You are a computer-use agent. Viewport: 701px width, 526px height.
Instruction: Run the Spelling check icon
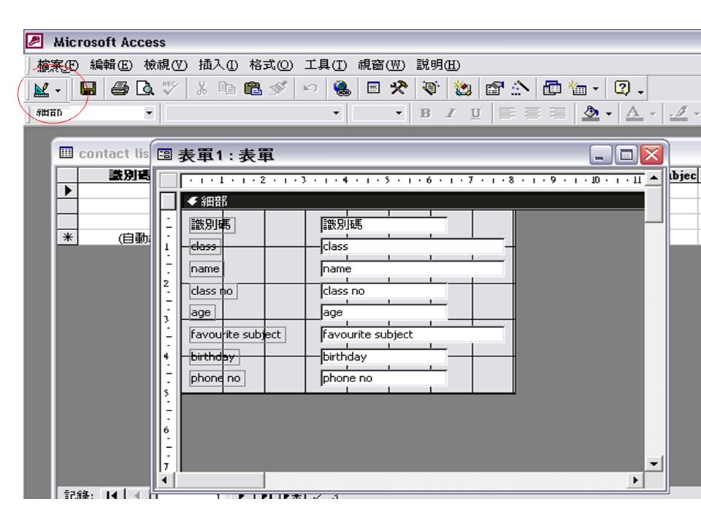tap(170, 88)
